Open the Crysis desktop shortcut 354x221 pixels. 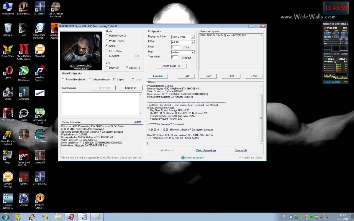pos(8,92)
